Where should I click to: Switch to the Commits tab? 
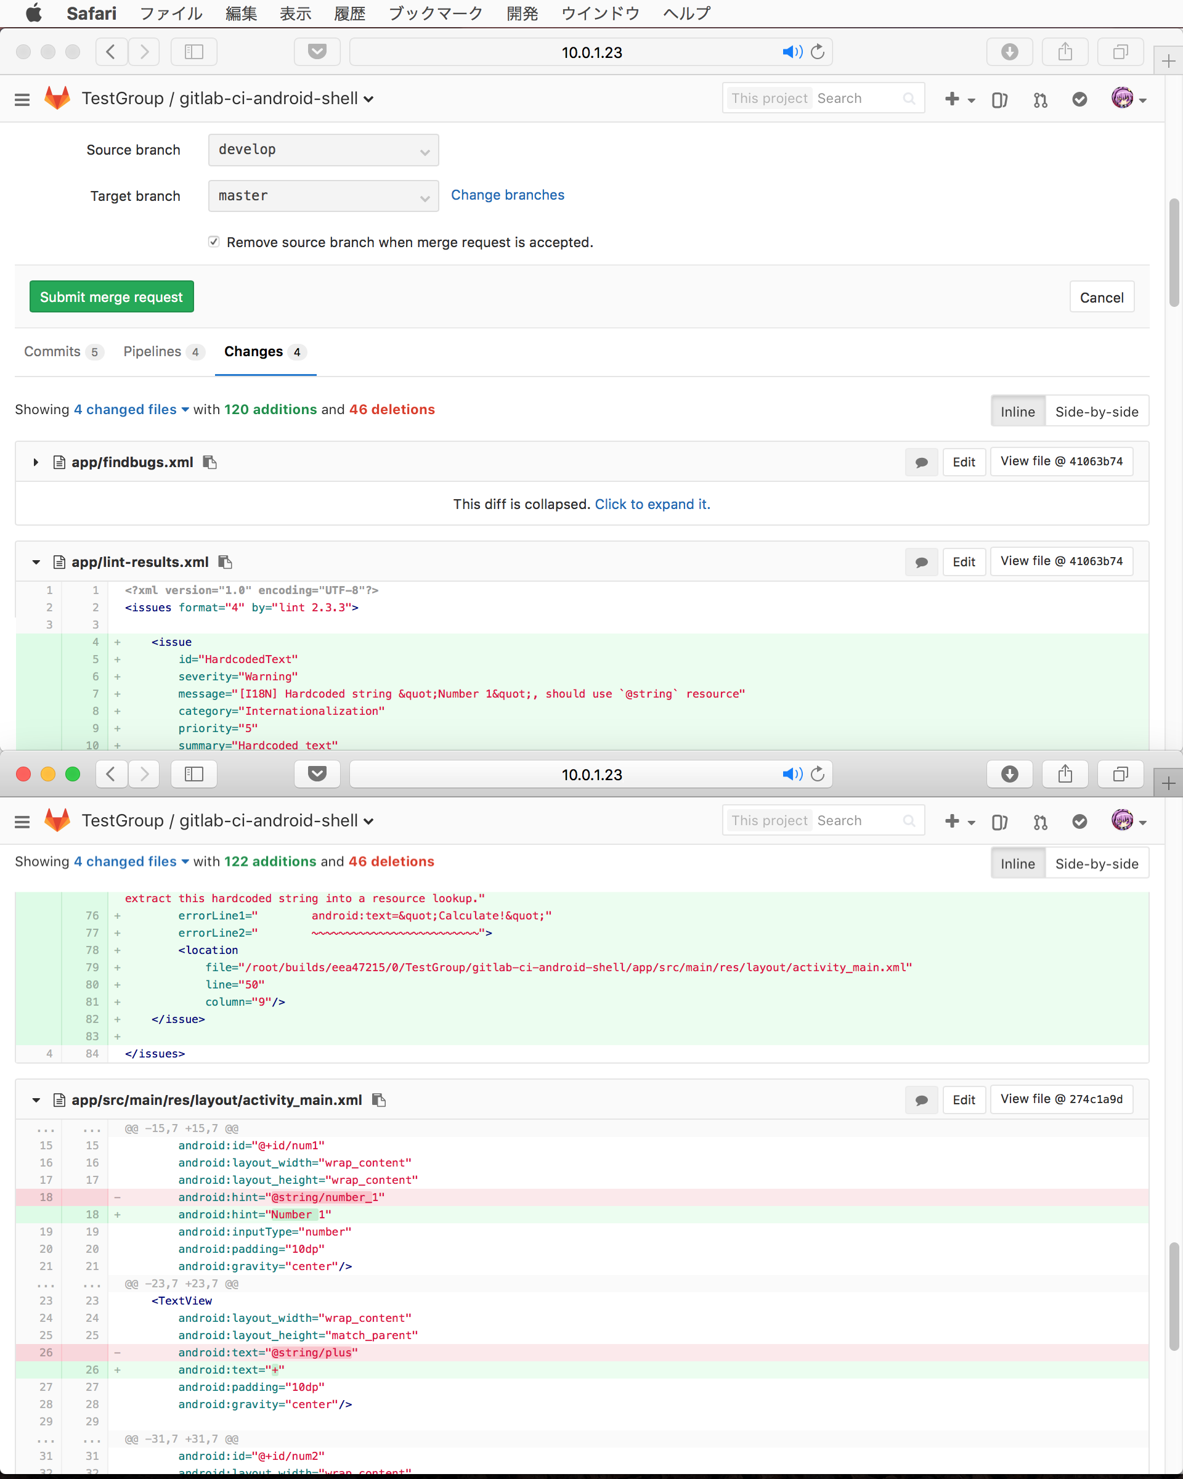pyautogui.click(x=54, y=351)
